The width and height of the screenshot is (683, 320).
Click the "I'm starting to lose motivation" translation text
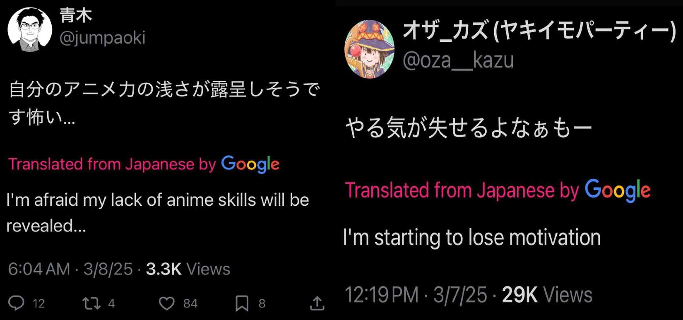pos(472,238)
